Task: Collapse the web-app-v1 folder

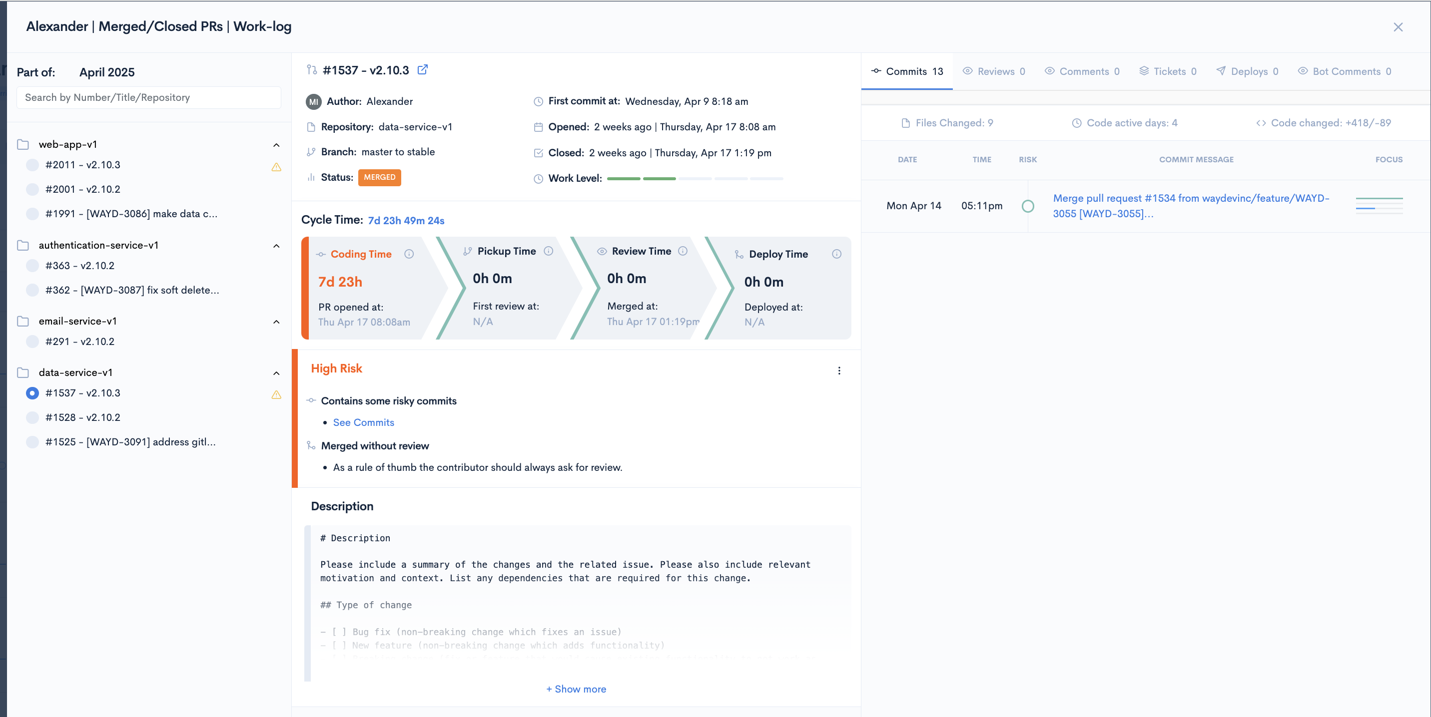Action: tap(276, 145)
